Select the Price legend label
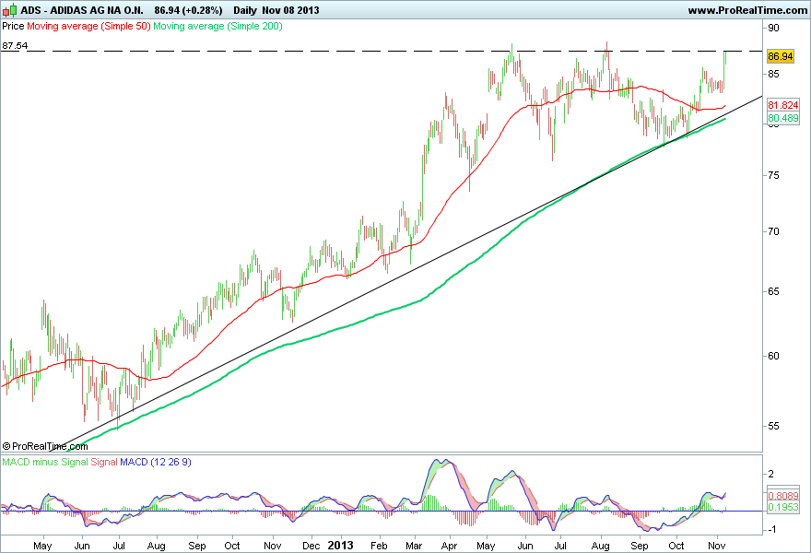This screenshot has width=811, height=553. coord(13,26)
